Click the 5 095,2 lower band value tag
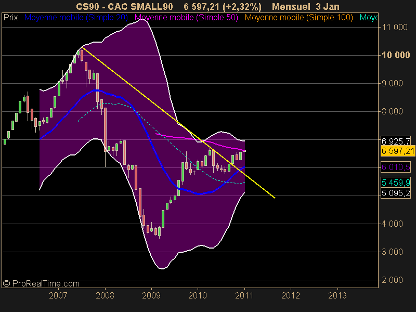The height and width of the screenshot is (312, 416). coord(396,193)
